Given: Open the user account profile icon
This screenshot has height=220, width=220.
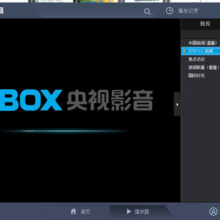Looking at the screenshot, I should [x=213, y=211].
